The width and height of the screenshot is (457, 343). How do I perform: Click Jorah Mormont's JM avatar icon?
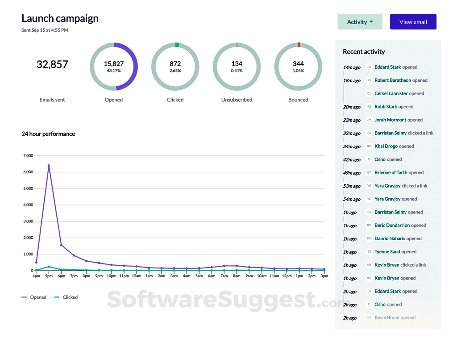click(369, 120)
